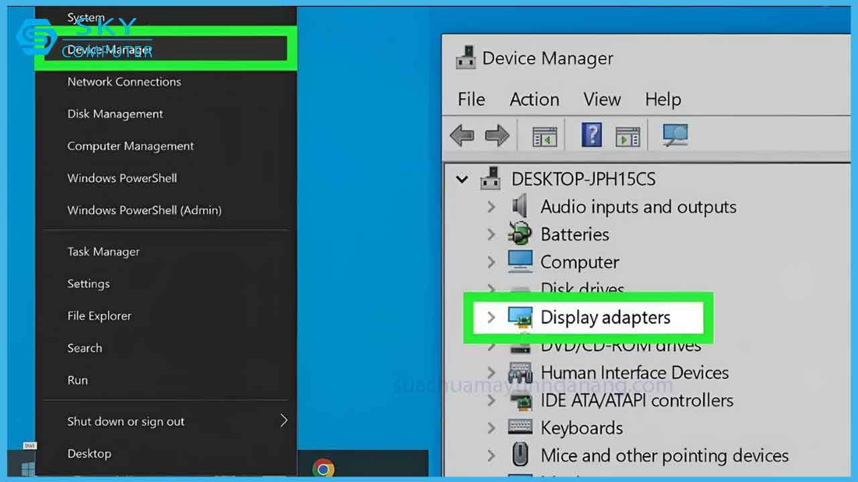
Task: Select Mice and other pointing devices label
Action: click(x=665, y=455)
